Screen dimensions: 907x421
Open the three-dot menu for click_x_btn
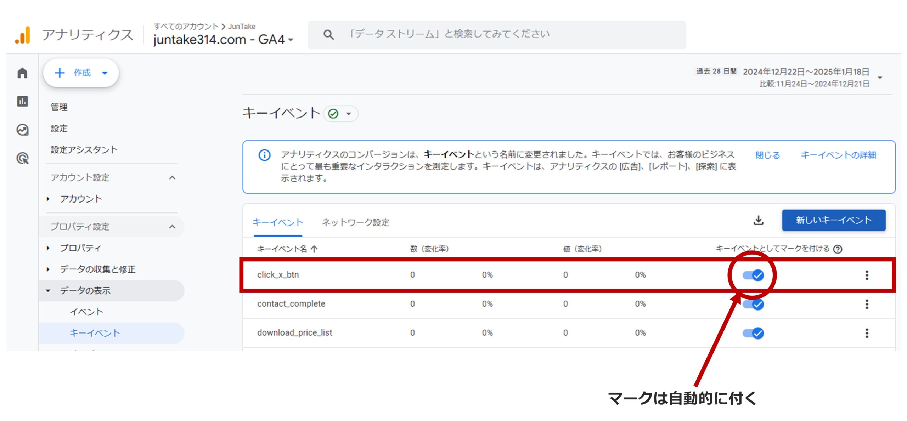coord(867,275)
